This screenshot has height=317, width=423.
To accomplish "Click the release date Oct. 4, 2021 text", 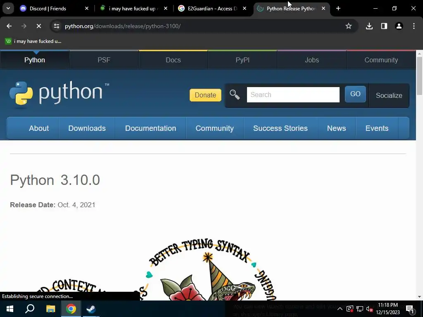I will [x=76, y=205].
